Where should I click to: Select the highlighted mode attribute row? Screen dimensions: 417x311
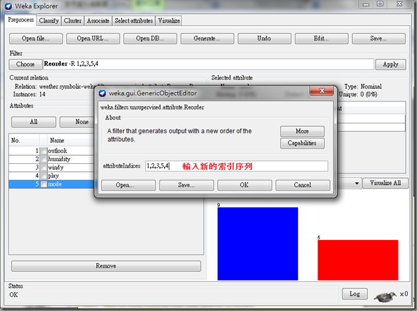coord(52,184)
